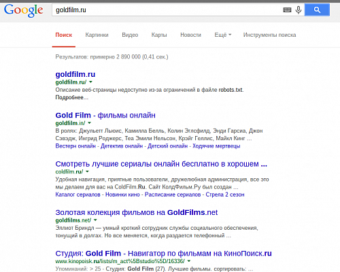Expand the Ещё dropdown menu
This screenshot has height=272, width=340.
tap(223, 35)
